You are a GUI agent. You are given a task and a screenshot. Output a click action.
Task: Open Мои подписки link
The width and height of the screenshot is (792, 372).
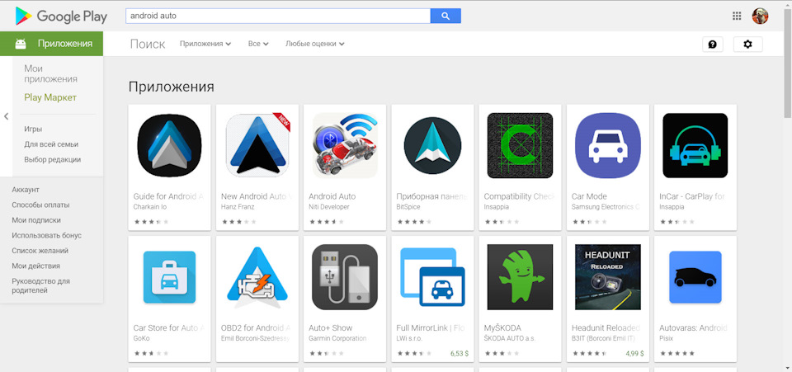(x=36, y=220)
